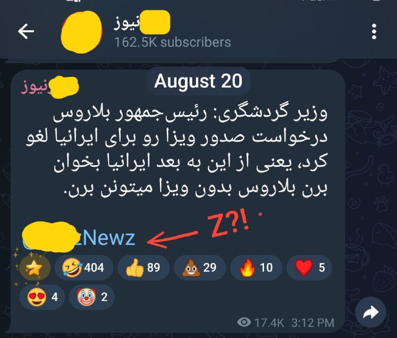Tap the pink sender name in message

[x=50, y=86]
